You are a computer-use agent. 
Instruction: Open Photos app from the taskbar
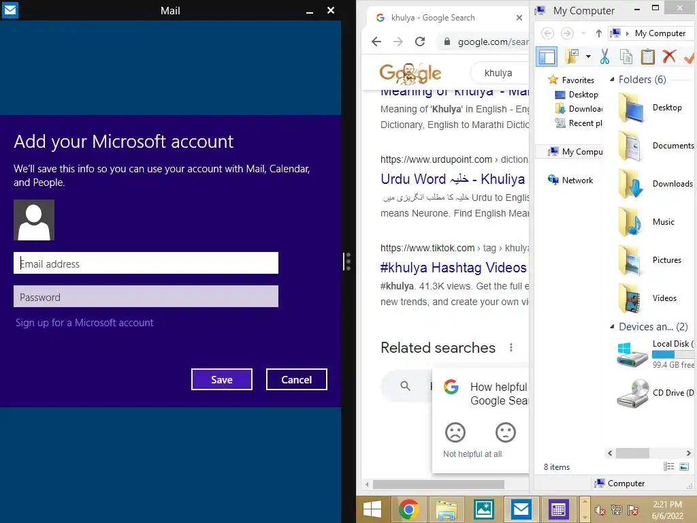point(484,509)
